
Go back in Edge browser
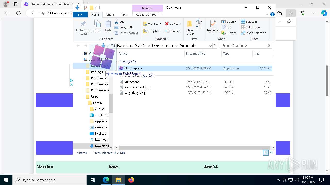pyautogui.click(x=7, y=13)
